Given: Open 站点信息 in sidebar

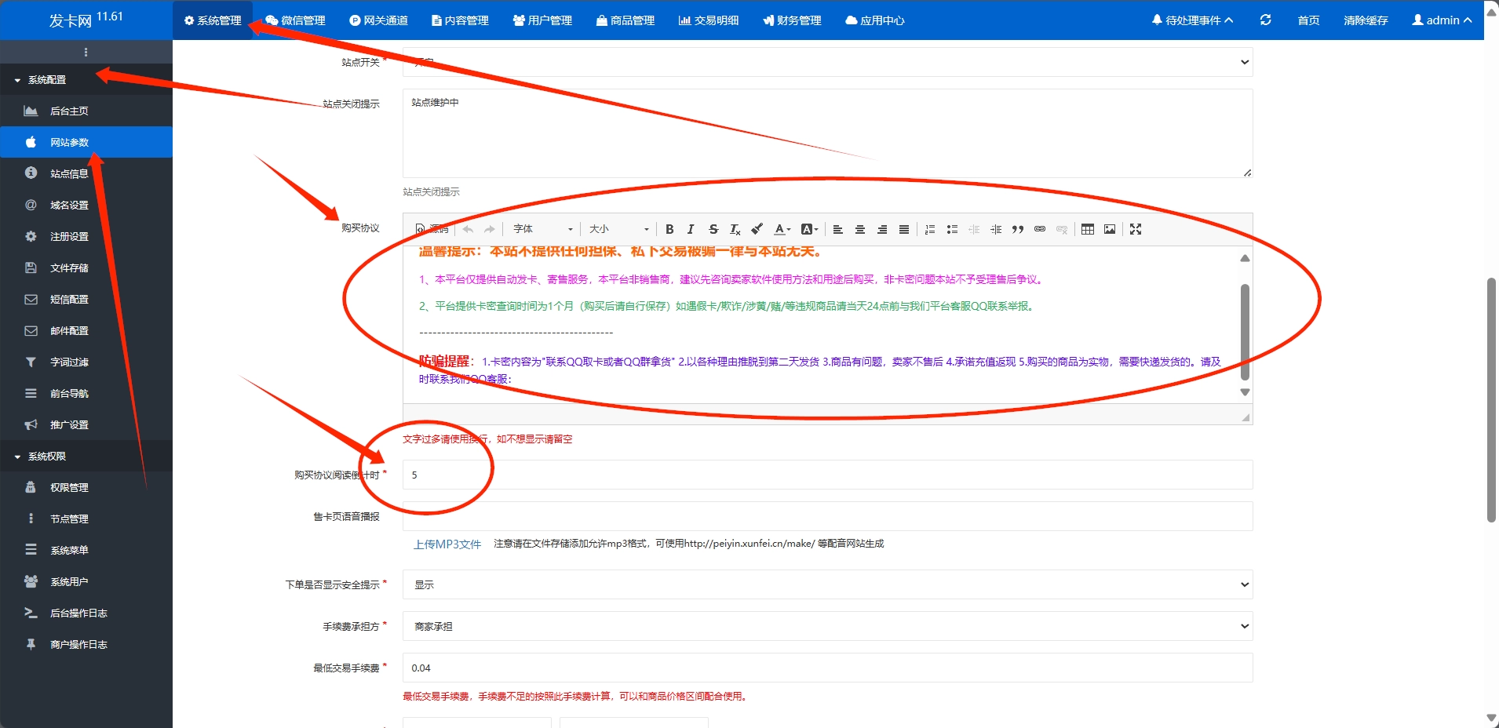Looking at the screenshot, I should coord(86,173).
